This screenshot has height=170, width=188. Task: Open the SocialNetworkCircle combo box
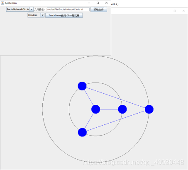point(20,9)
